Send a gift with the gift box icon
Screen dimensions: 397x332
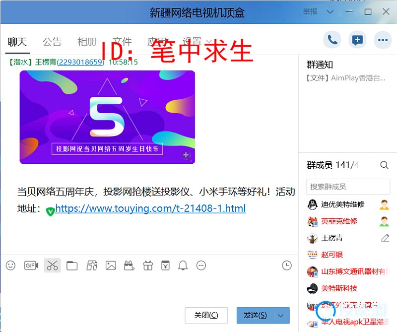(x=148, y=266)
